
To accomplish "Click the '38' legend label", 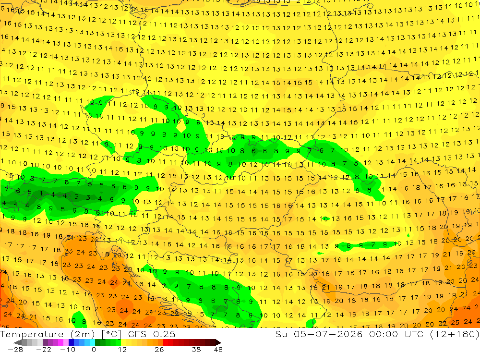I will coord(196,349).
